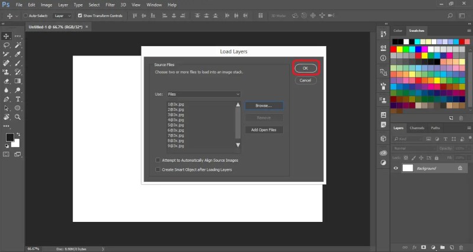Open the File menu
Screen dimensions: 473x252
click(x=19, y=5)
